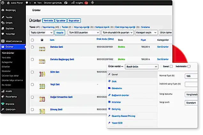Click the Bağlantılı ürünler link icon
Viewport: 203px width, 135px height.
109,95
